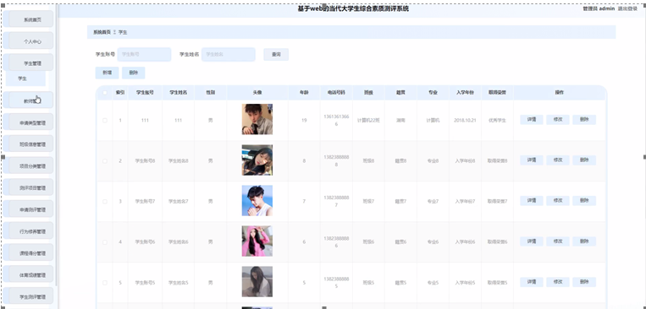This screenshot has width=646, height=309.
Task: Click the 系统首页 breadcrumb link
Action: coord(102,32)
